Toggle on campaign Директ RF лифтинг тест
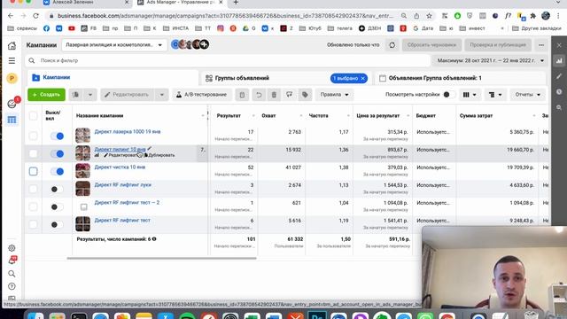The height and width of the screenshot is (319, 567). point(57,224)
